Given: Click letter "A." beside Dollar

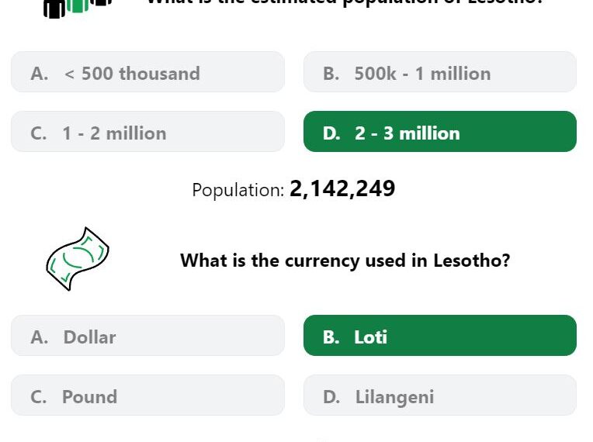Looking at the screenshot, I should pyautogui.click(x=40, y=337).
